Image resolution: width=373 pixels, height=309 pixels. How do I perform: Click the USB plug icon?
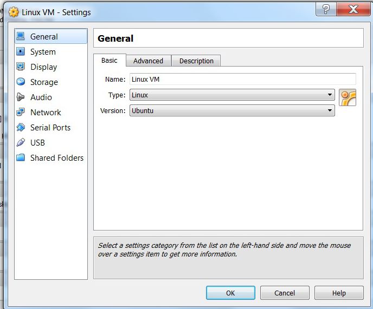[21, 142]
